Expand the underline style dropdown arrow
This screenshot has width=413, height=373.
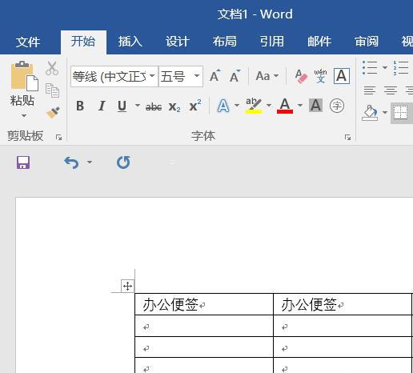138,106
